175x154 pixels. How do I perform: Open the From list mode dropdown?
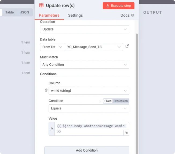tap(52, 47)
